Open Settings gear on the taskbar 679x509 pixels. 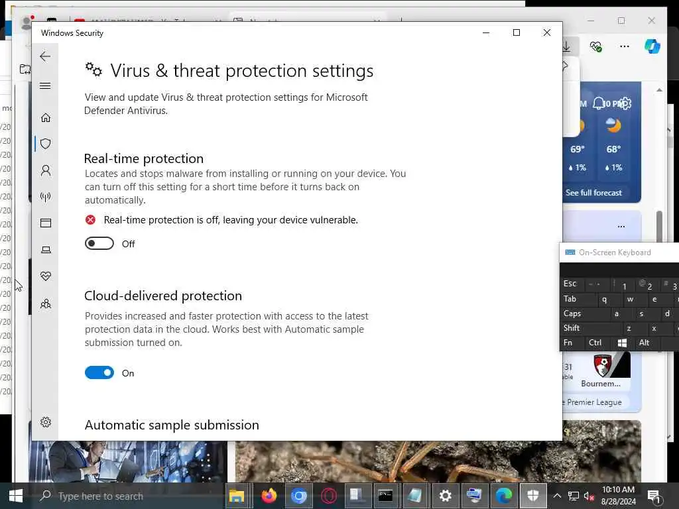coord(445,496)
